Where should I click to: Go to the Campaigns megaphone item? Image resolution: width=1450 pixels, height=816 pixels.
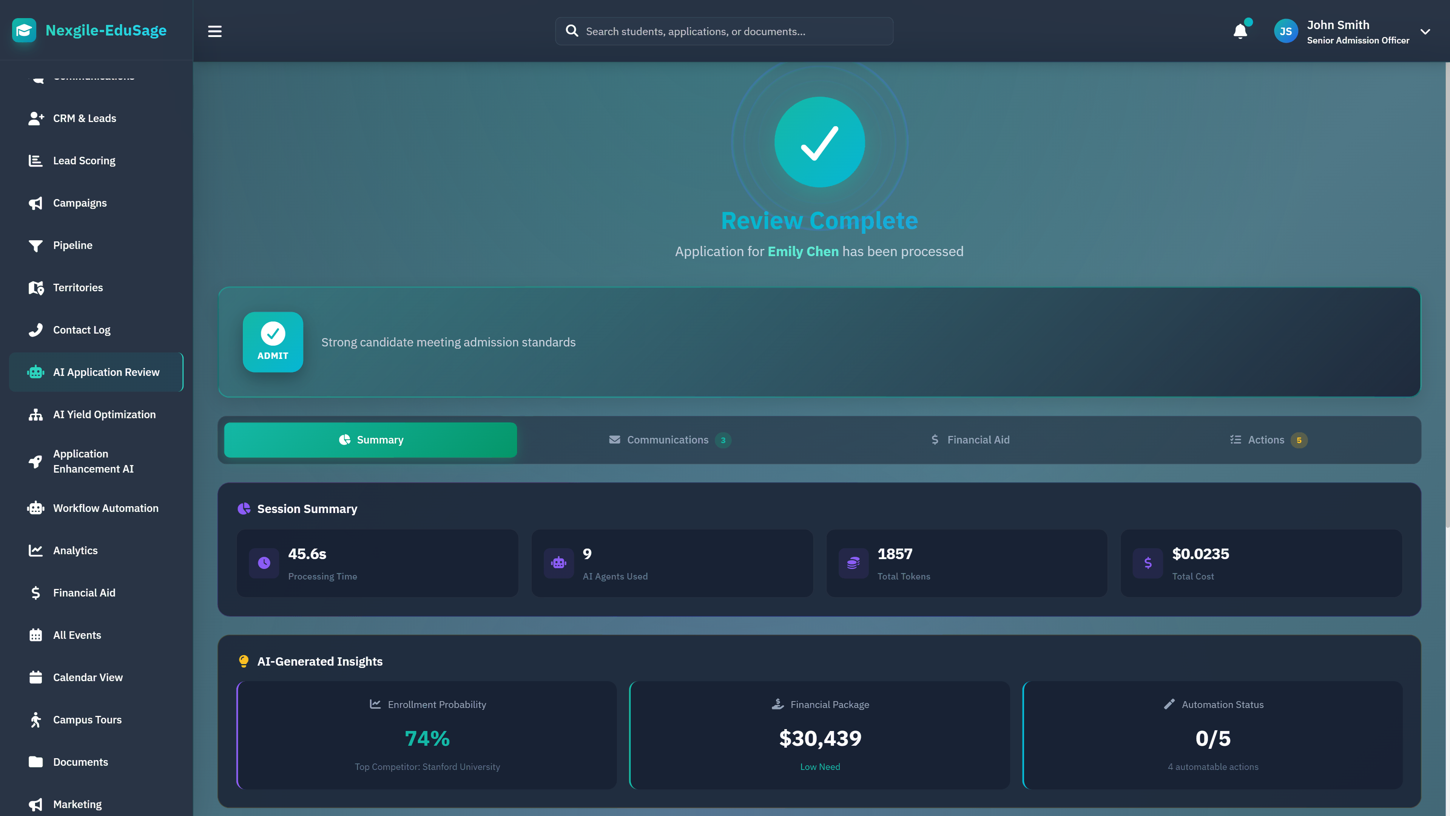pos(79,203)
